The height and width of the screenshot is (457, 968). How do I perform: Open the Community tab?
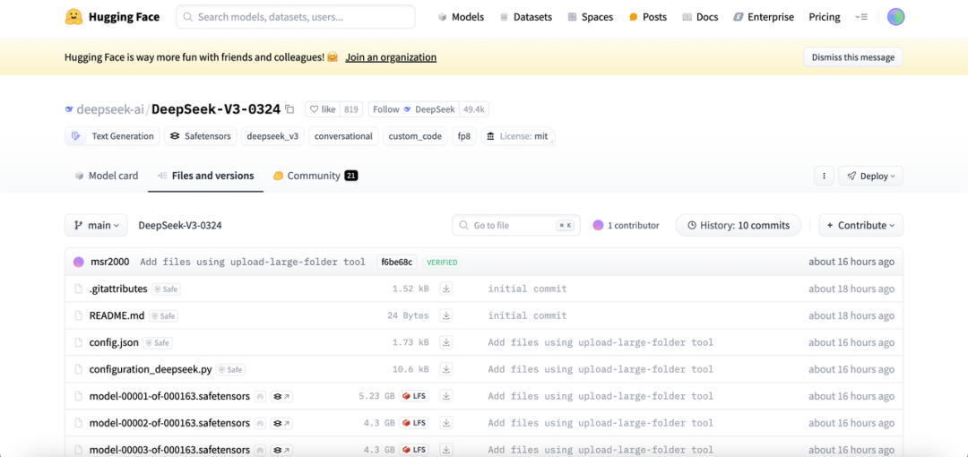[314, 176]
